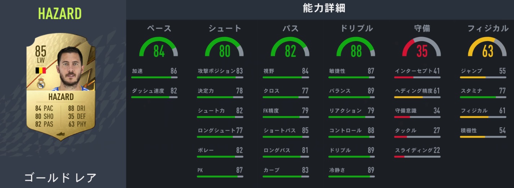Click the green ペース 84 gauge
Screen dimensions: 514x188
pos(159,49)
